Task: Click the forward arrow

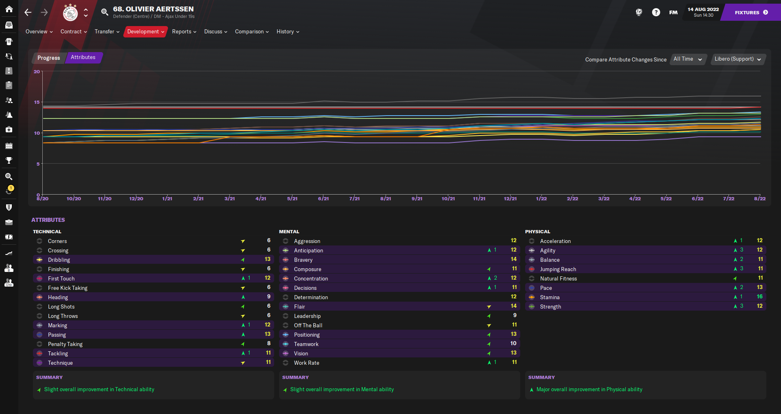Action: [x=44, y=13]
